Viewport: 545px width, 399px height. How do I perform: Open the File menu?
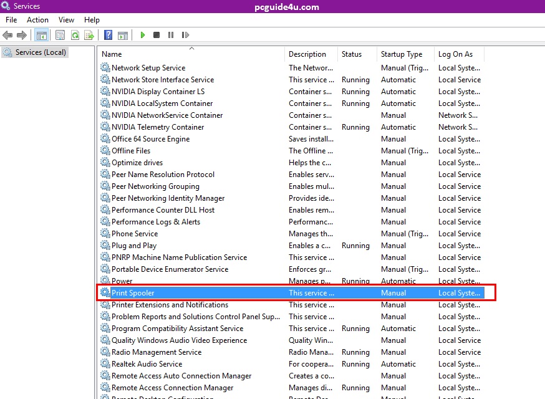click(11, 20)
